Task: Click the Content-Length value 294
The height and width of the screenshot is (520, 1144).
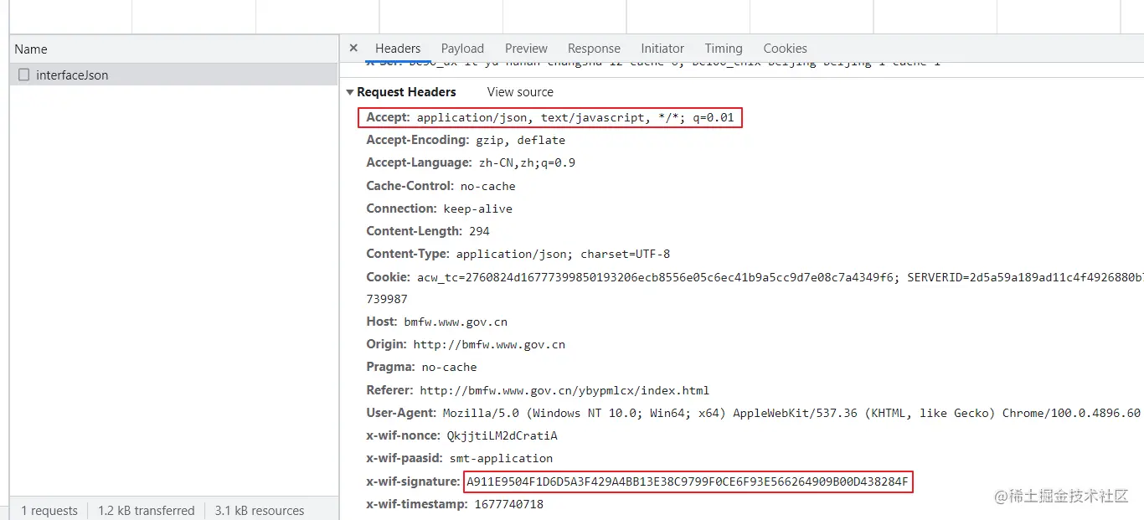Action: [x=479, y=231]
